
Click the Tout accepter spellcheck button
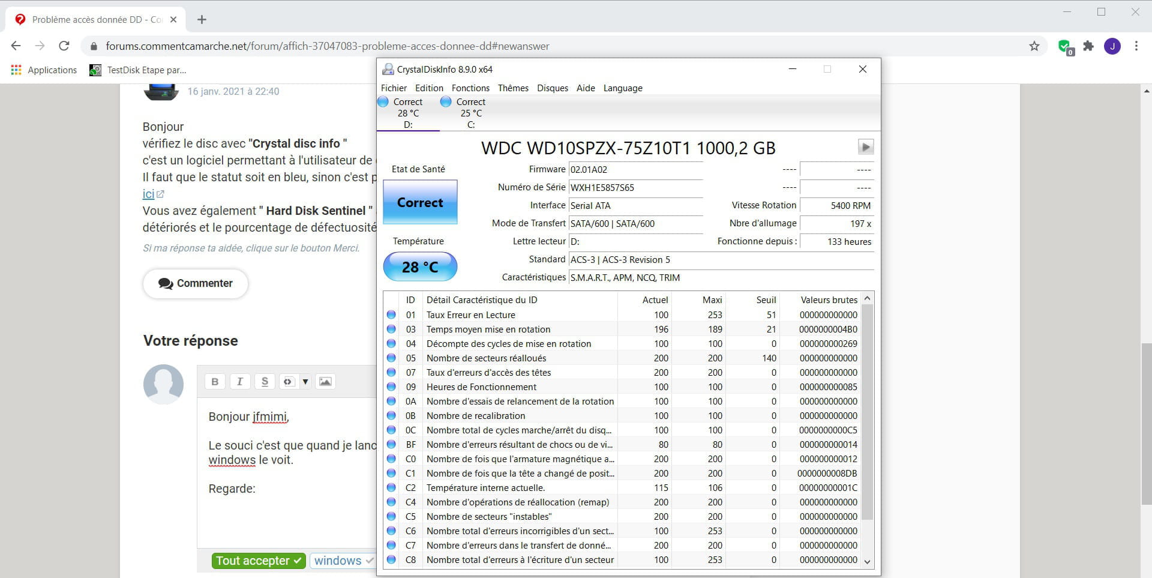(x=259, y=561)
